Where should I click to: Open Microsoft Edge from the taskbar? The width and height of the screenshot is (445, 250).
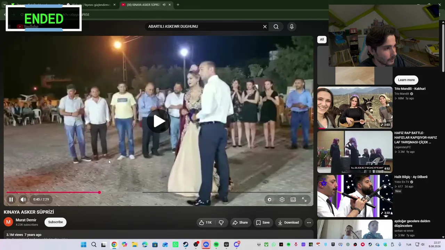(x=145, y=245)
